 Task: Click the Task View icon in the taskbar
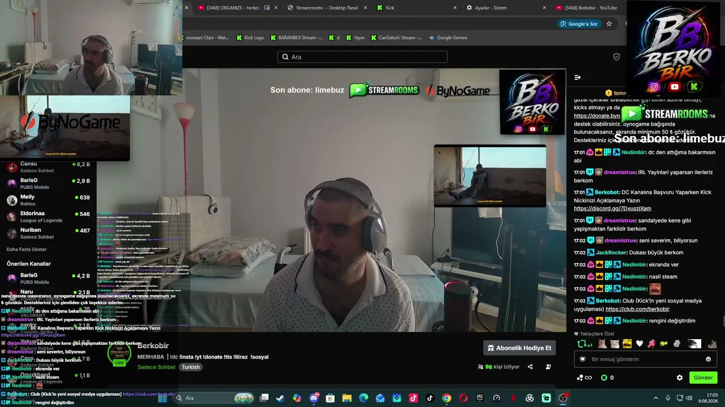click(x=264, y=398)
